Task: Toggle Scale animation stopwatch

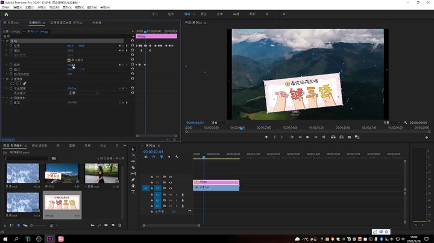Action: click(x=11, y=51)
